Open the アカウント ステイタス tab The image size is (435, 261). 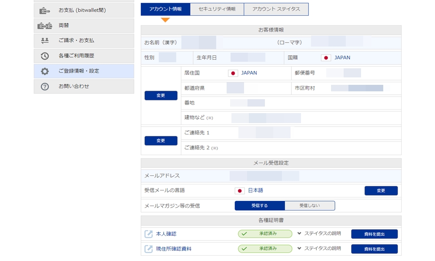point(277,9)
